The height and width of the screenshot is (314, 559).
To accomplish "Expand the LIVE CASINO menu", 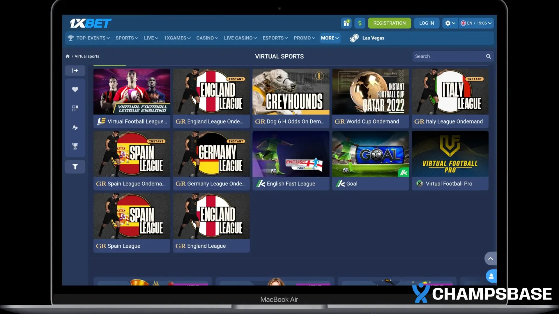I will (x=240, y=38).
